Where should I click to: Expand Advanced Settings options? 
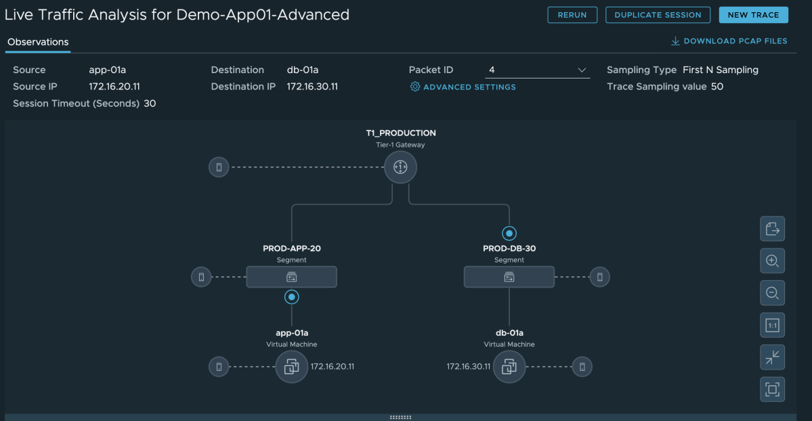tap(463, 87)
